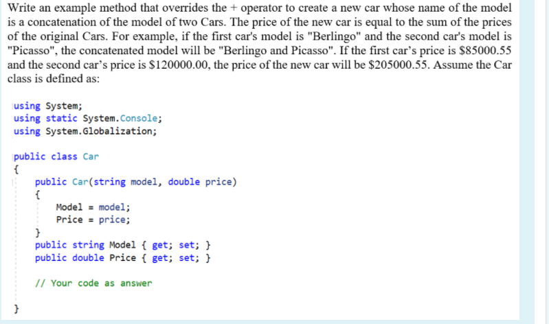The width and height of the screenshot is (549, 324).
Task: Click the '// Your code as answer' comment
Action: coord(93,283)
